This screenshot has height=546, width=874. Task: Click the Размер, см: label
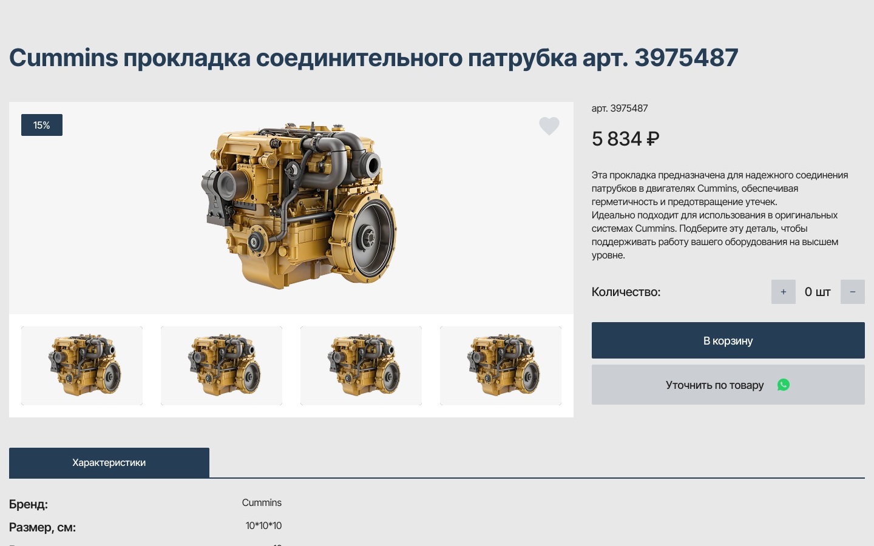tap(42, 527)
